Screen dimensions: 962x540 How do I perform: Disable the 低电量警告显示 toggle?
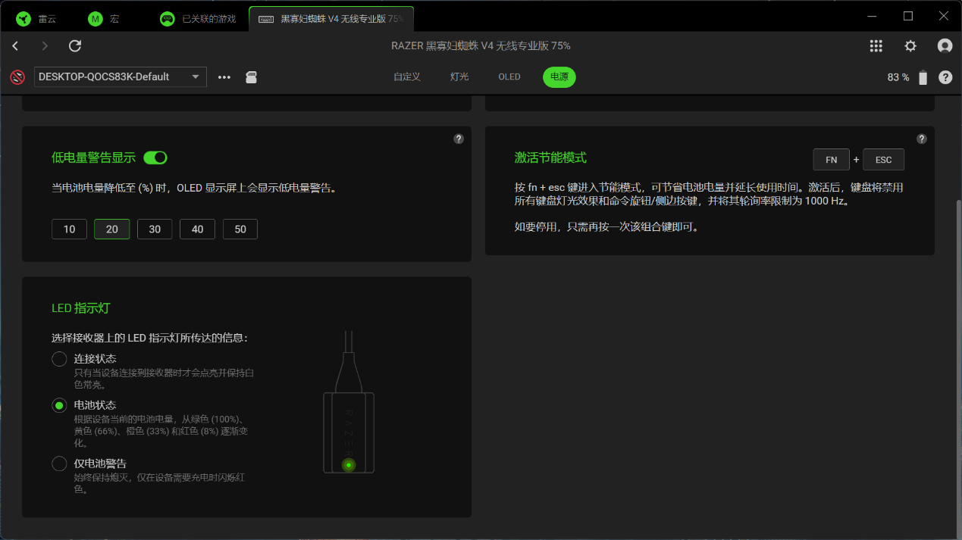tap(155, 158)
